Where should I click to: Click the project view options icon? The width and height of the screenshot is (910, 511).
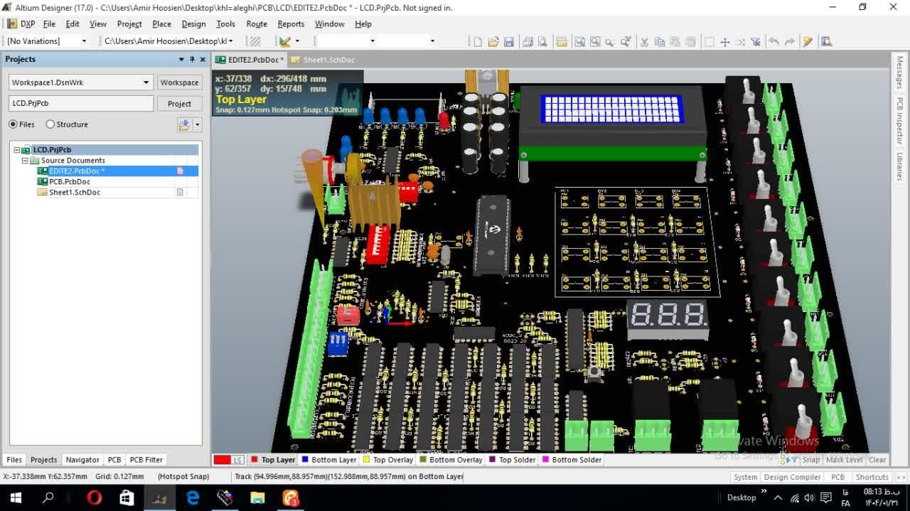click(185, 124)
